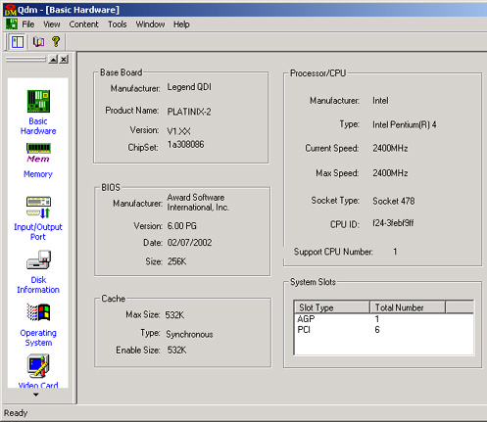Open the Input/Output Port icon

[38, 208]
